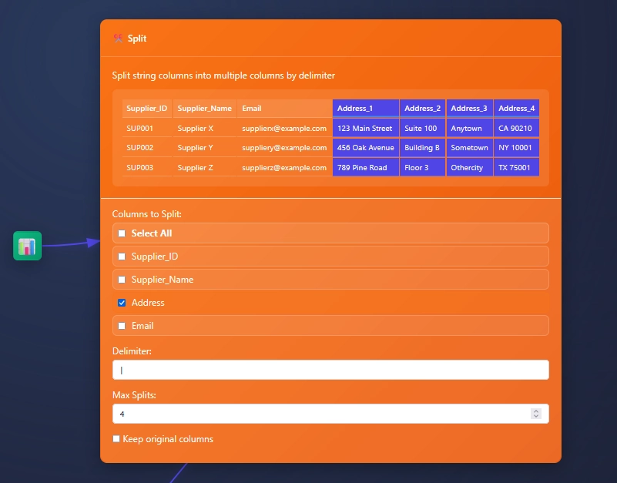The image size is (617, 483).
Task: Click the Sometown cell
Action: (x=469, y=148)
